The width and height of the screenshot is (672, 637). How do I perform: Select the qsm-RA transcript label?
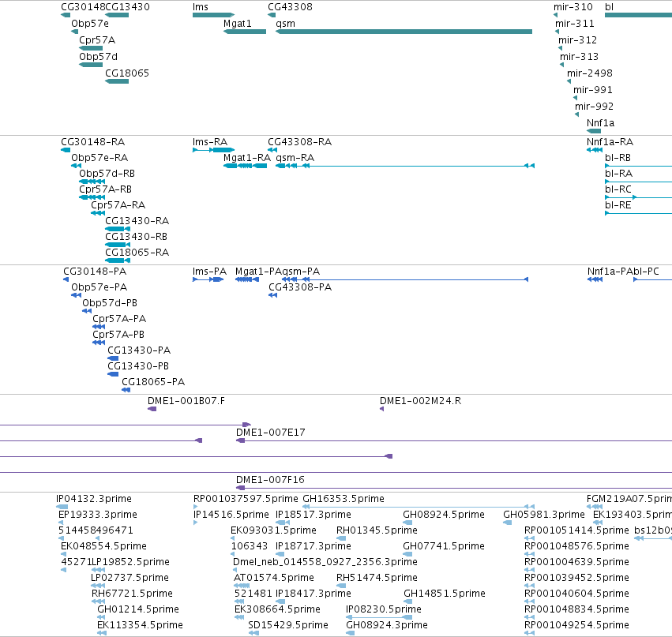pyautogui.click(x=295, y=158)
